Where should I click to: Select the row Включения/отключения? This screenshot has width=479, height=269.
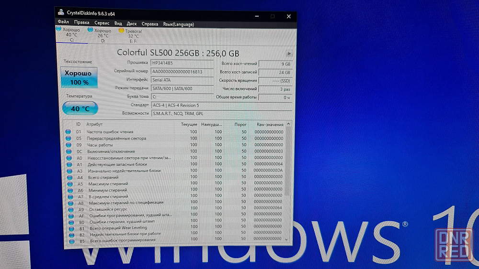(x=175, y=151)
